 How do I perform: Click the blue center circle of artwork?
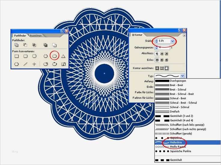click(104, 74)
